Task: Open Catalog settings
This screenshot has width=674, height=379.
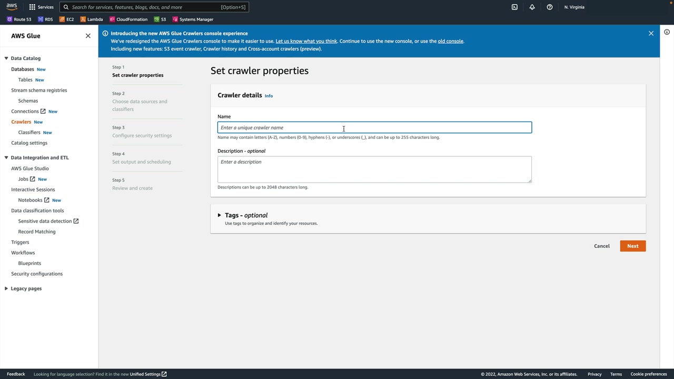Action: pyautogui.click(x=29, y=143)
